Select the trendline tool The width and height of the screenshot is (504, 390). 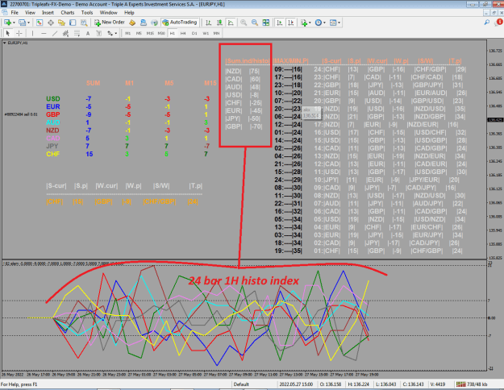(x=55, y=33)
